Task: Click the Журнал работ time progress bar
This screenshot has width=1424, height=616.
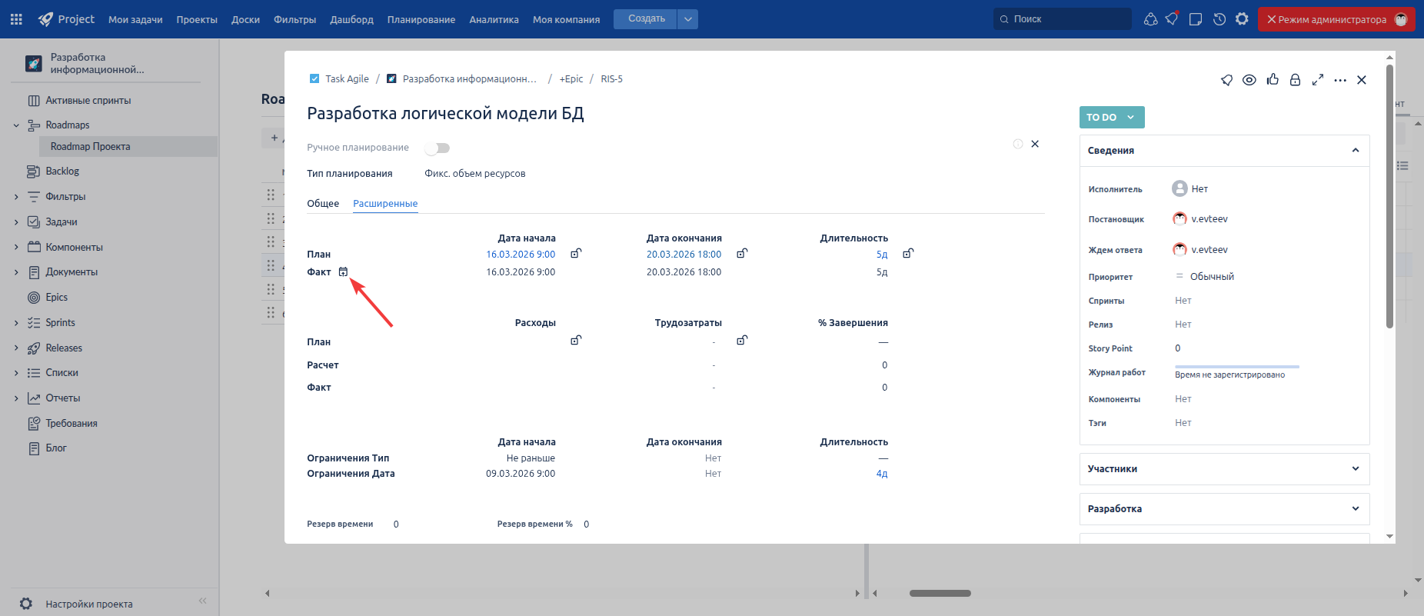Action: [1236, 367]
